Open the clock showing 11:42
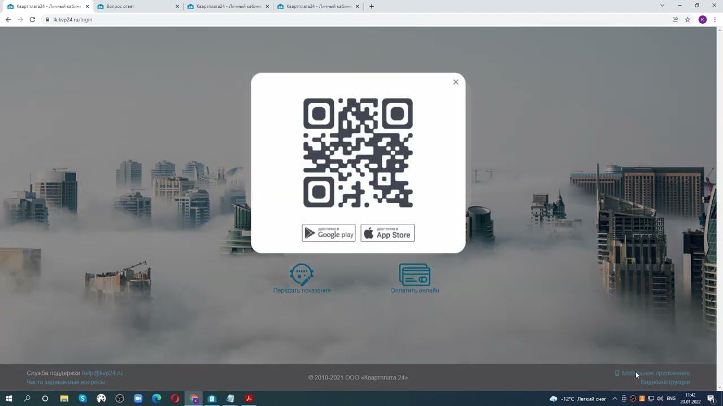The height and width of the screenshot is (406, 723). click(690, 399)
